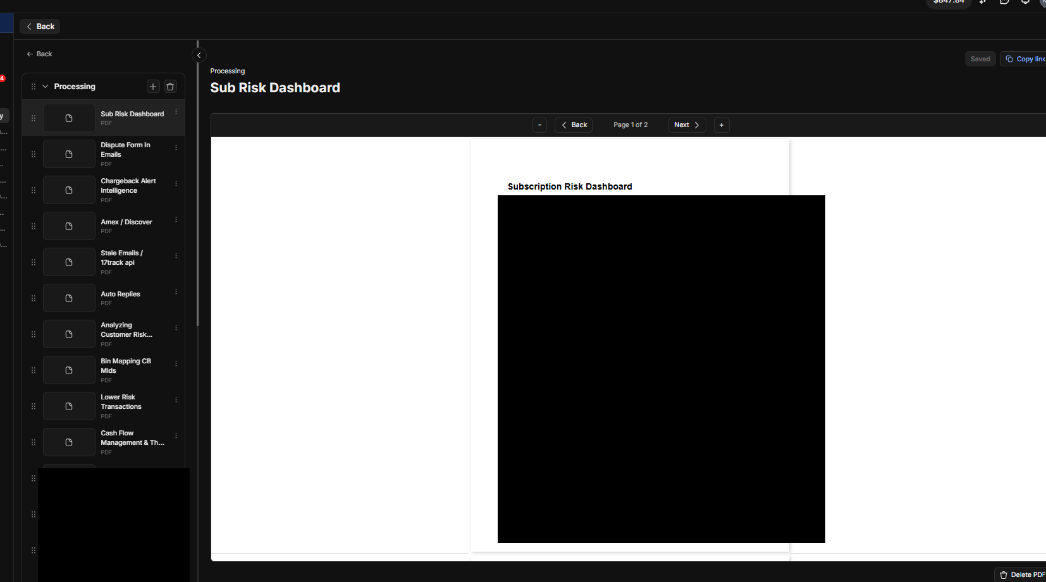Delete the Processing section with trash icon

pyautogui.click(x=170, y=87)
